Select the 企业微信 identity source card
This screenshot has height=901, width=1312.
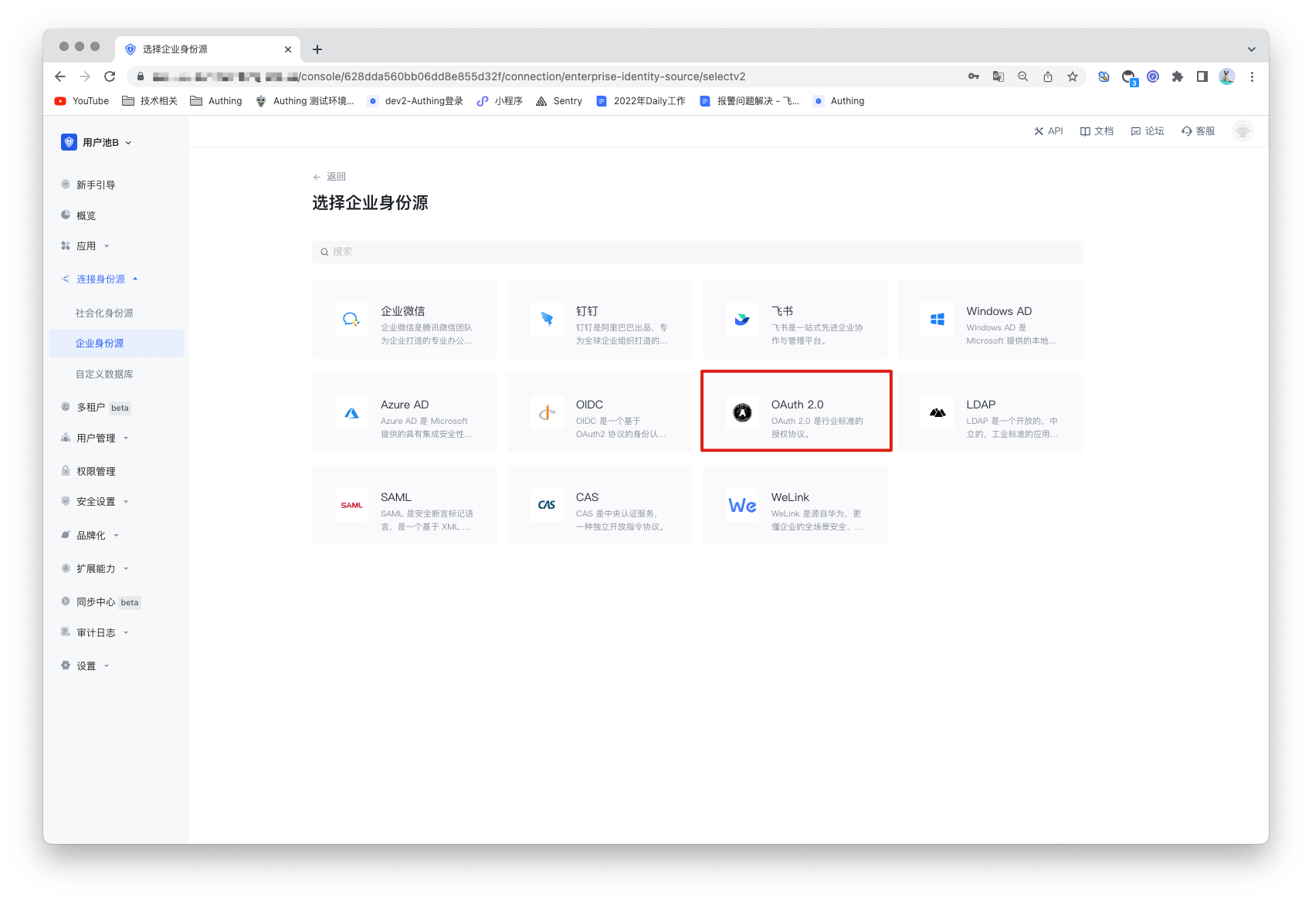coord(404,319)
